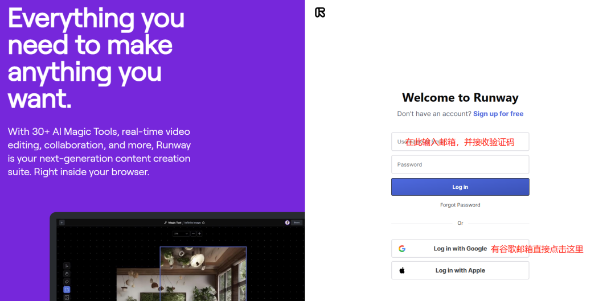Select the highlighted blue frame tool in the mockup

pyautogui.click(x=67, y=290)
